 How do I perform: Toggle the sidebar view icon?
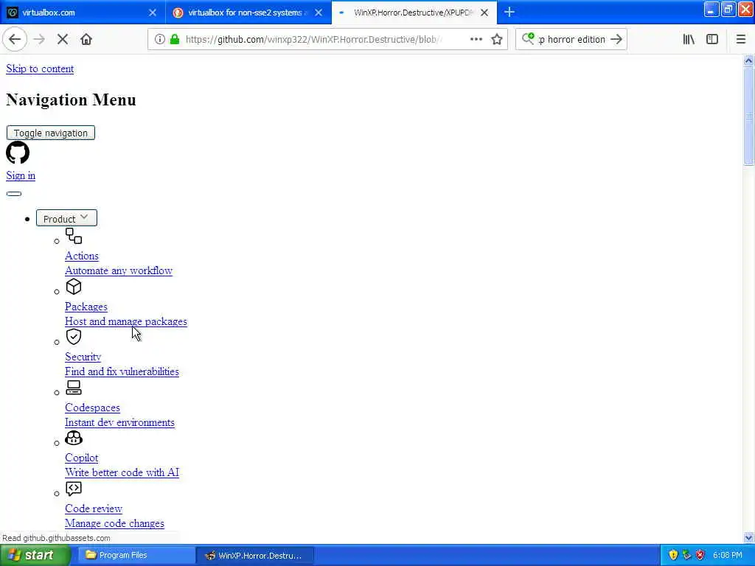[712, 40]
